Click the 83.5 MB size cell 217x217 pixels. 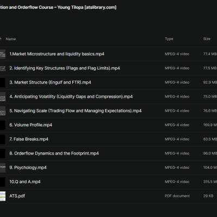tap(210, 139)
